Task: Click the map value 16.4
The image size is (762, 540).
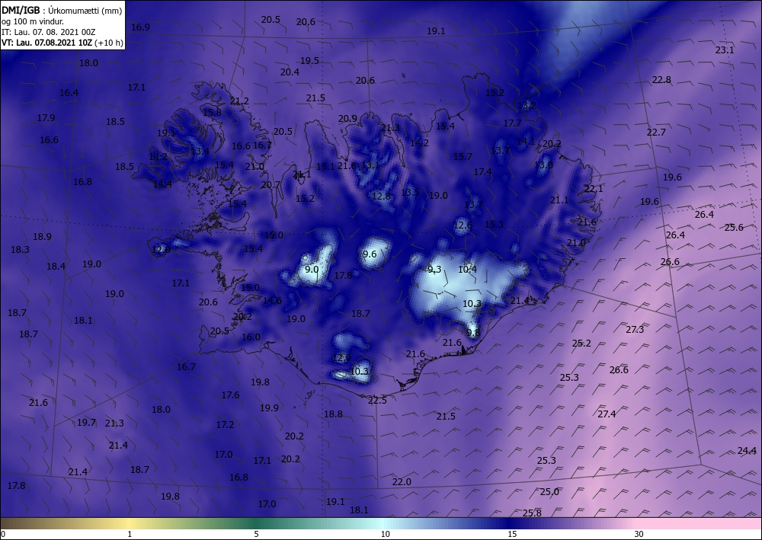Action: (x=69, y=92)
